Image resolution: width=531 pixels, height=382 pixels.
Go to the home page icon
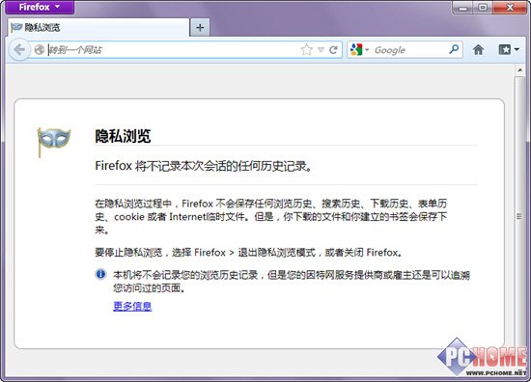tap(478, 50)
